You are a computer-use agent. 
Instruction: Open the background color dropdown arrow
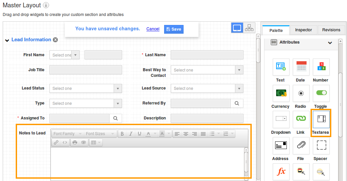169,134
